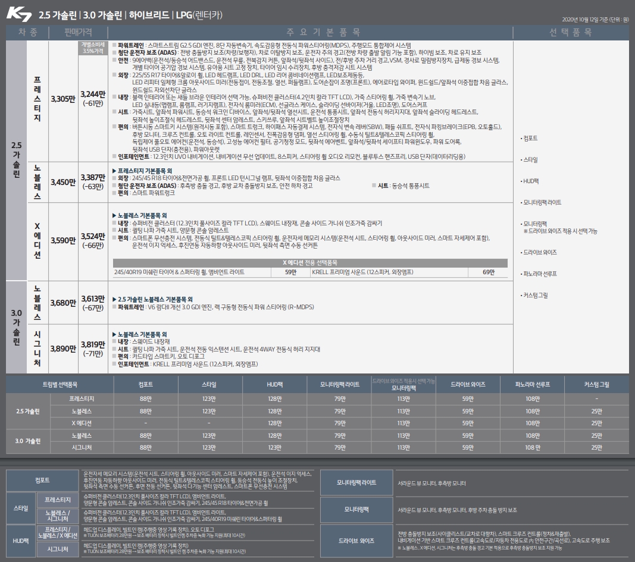635x562 pixels.
Task: Select 113만 모니터링팩 cell in 프레스티지 row
Action: 403,399
